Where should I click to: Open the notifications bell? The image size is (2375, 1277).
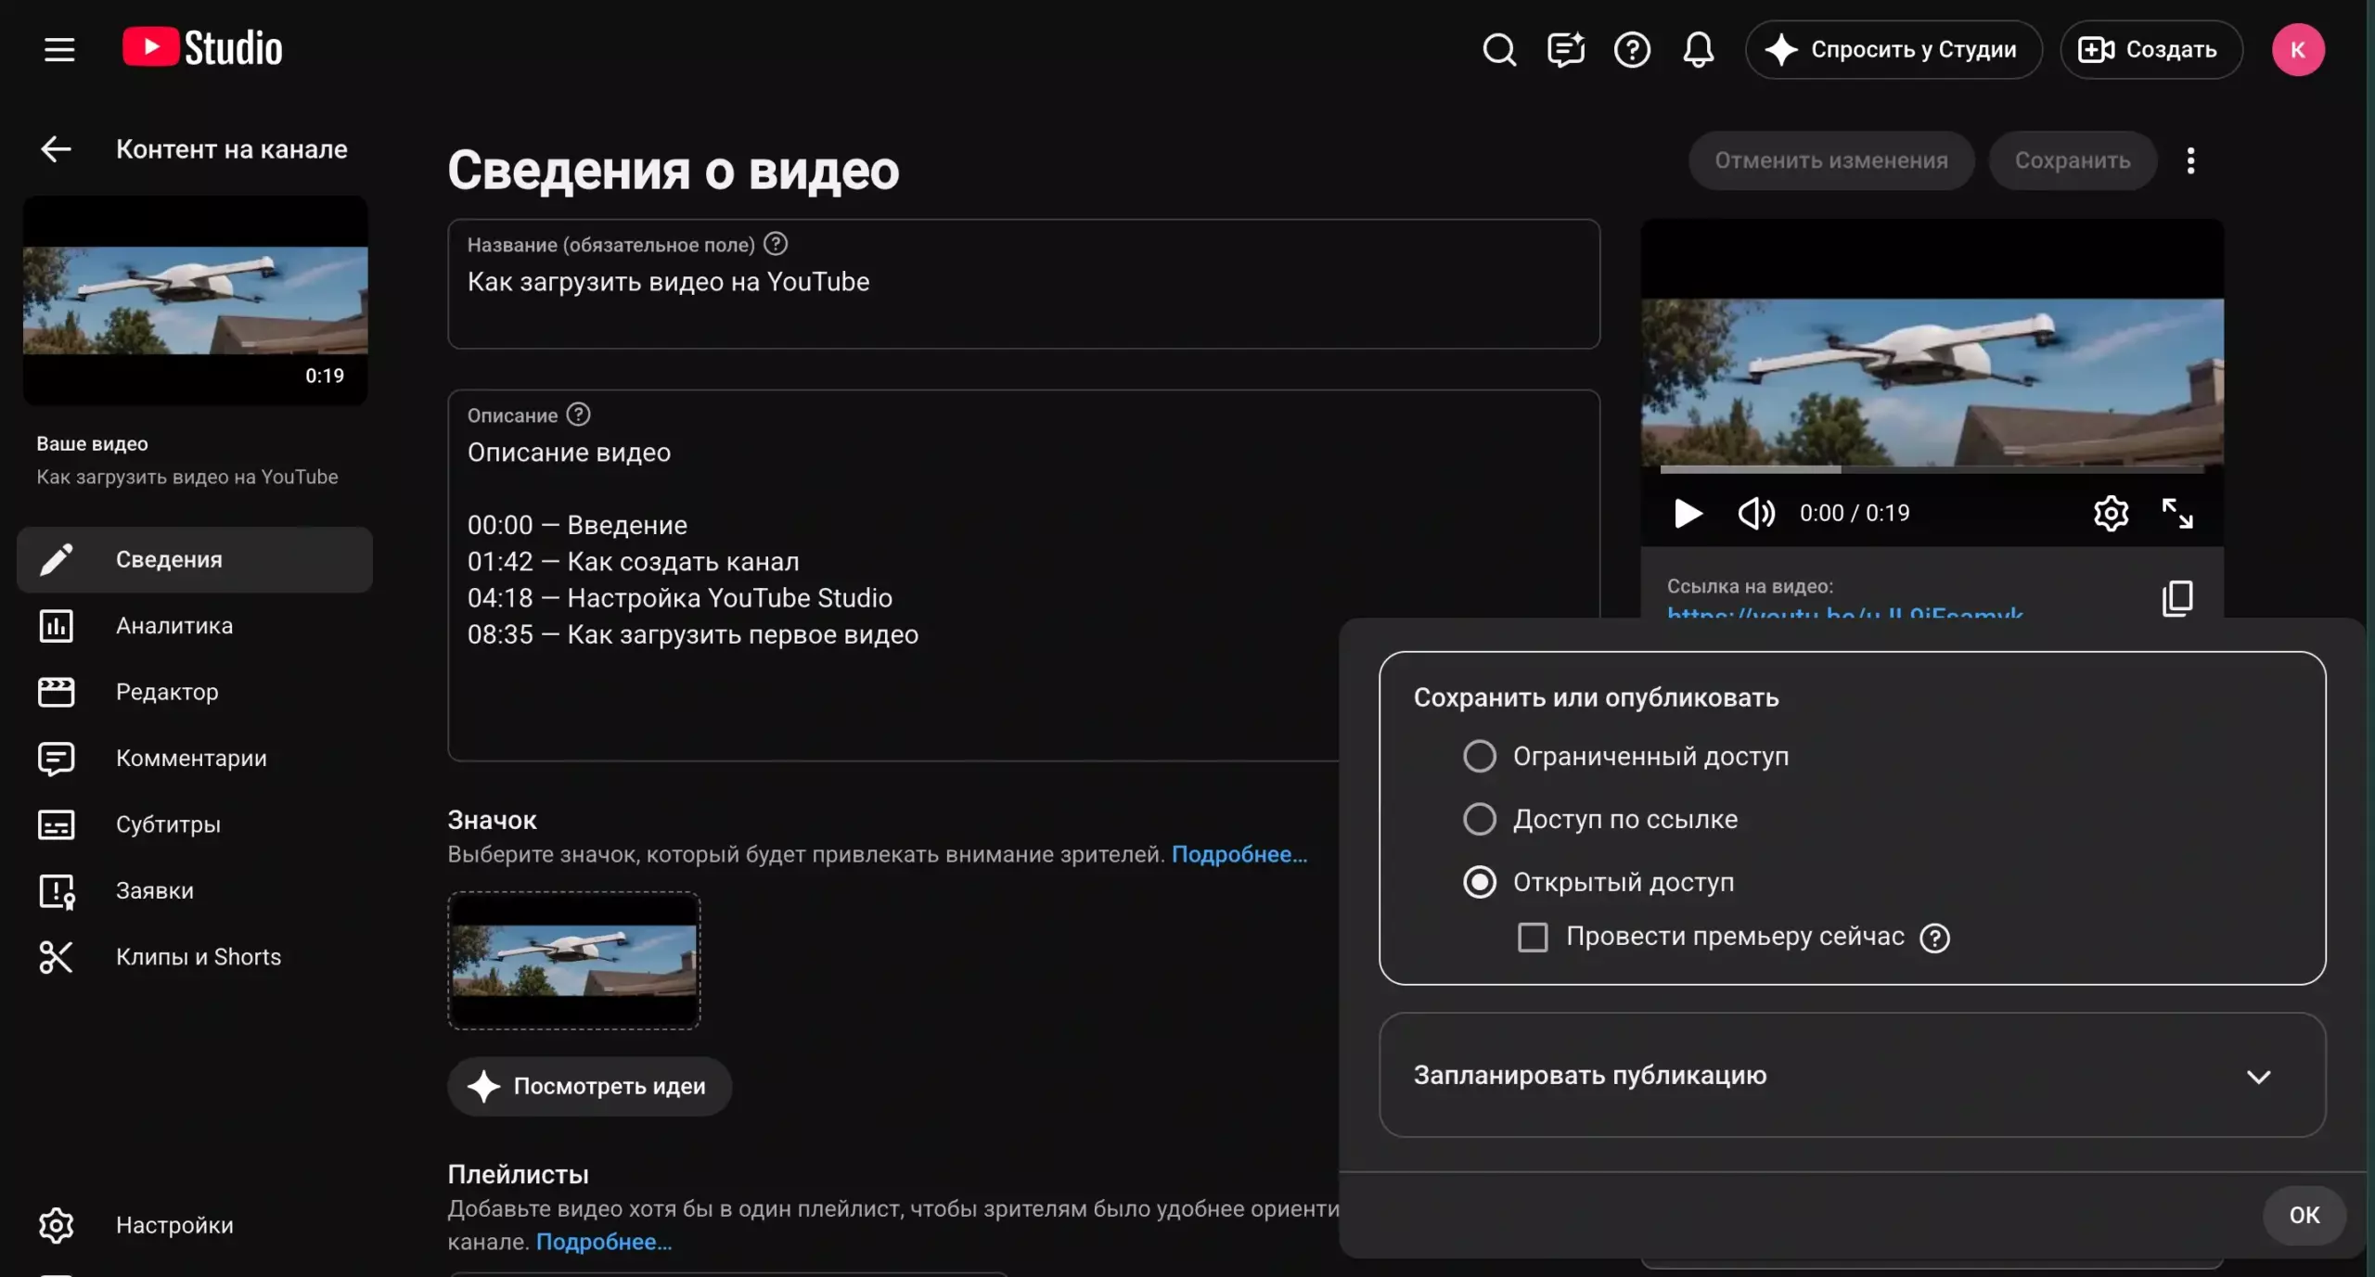click(x=1698, y=49)
